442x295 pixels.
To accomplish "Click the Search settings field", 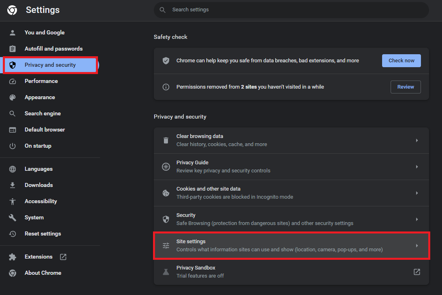I will click(291, 10).
